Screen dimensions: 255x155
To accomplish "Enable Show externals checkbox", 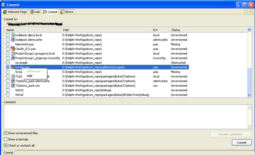I will click(x=6, y=139).
